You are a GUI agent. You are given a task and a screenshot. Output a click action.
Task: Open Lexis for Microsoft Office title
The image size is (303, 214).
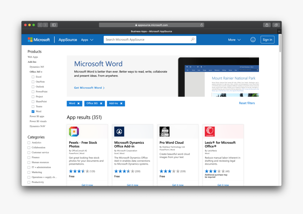point(220,144)
